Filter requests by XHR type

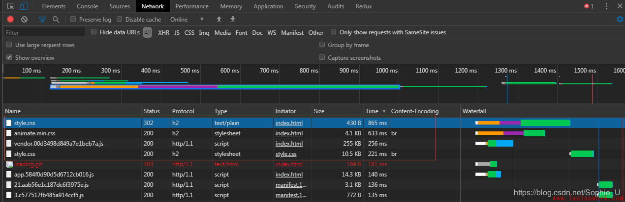click(163, 33)
